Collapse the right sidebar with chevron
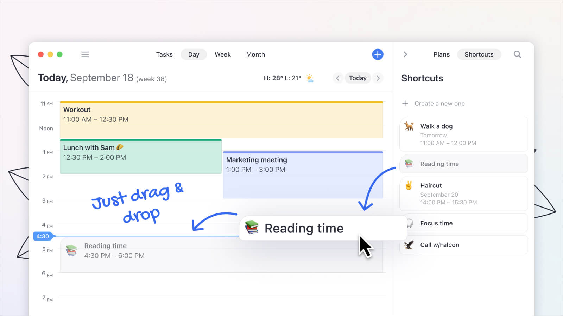 coord(405,54)
